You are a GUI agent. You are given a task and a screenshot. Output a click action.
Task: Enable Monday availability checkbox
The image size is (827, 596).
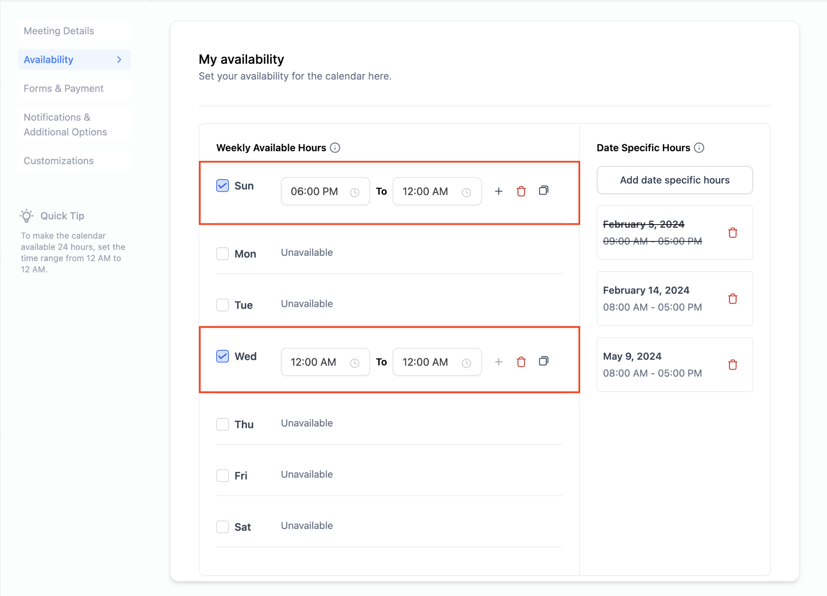pos(222,254)
